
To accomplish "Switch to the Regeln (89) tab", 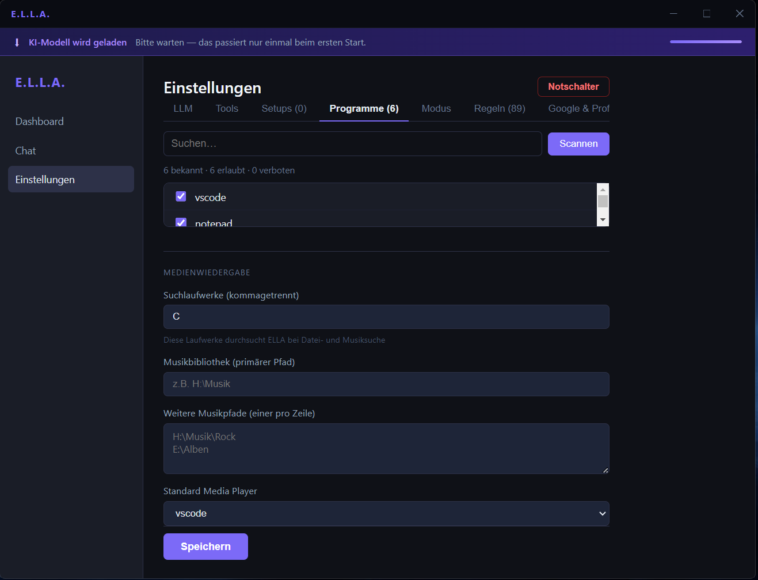I will point(500,108).
